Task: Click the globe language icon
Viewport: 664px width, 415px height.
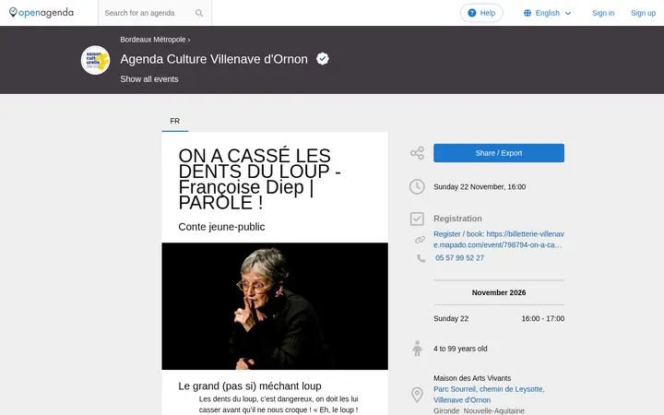Action: 528,13
